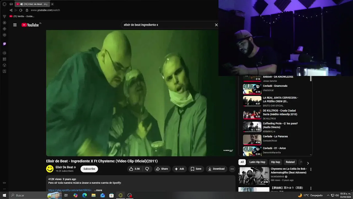Open File Explorer from the taskbar

pos(93,195)
